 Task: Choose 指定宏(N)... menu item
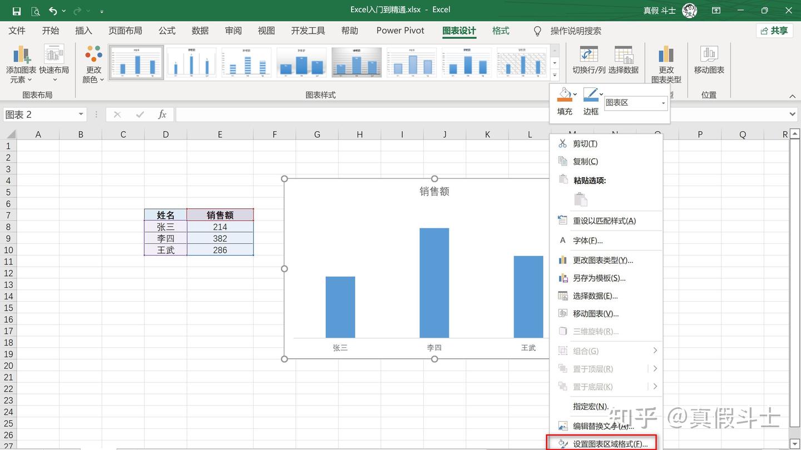coord(606,406)
